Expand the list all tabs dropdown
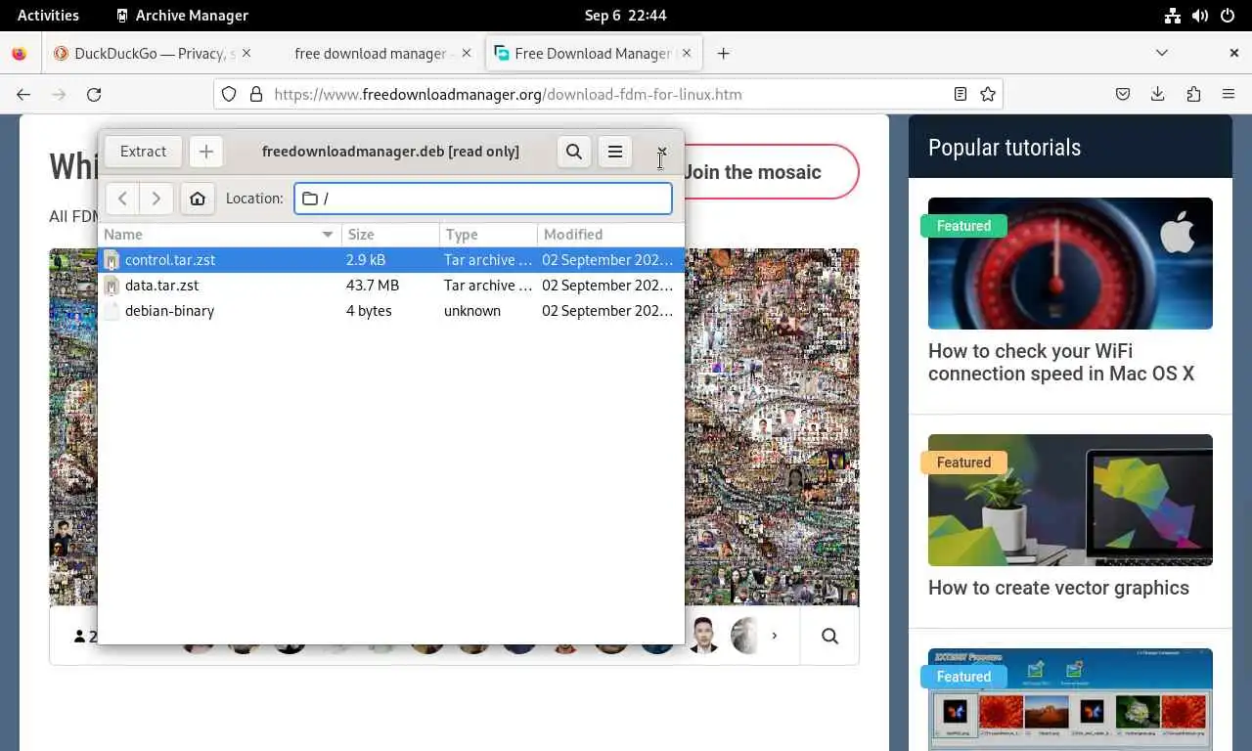The image size is (1252, 751). coord(1162,54)
